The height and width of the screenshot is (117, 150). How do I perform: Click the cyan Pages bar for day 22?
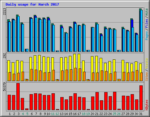click(102, 44)
